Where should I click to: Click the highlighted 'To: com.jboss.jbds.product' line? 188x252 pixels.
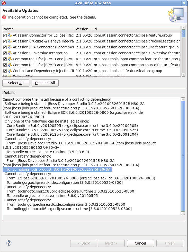57,169
